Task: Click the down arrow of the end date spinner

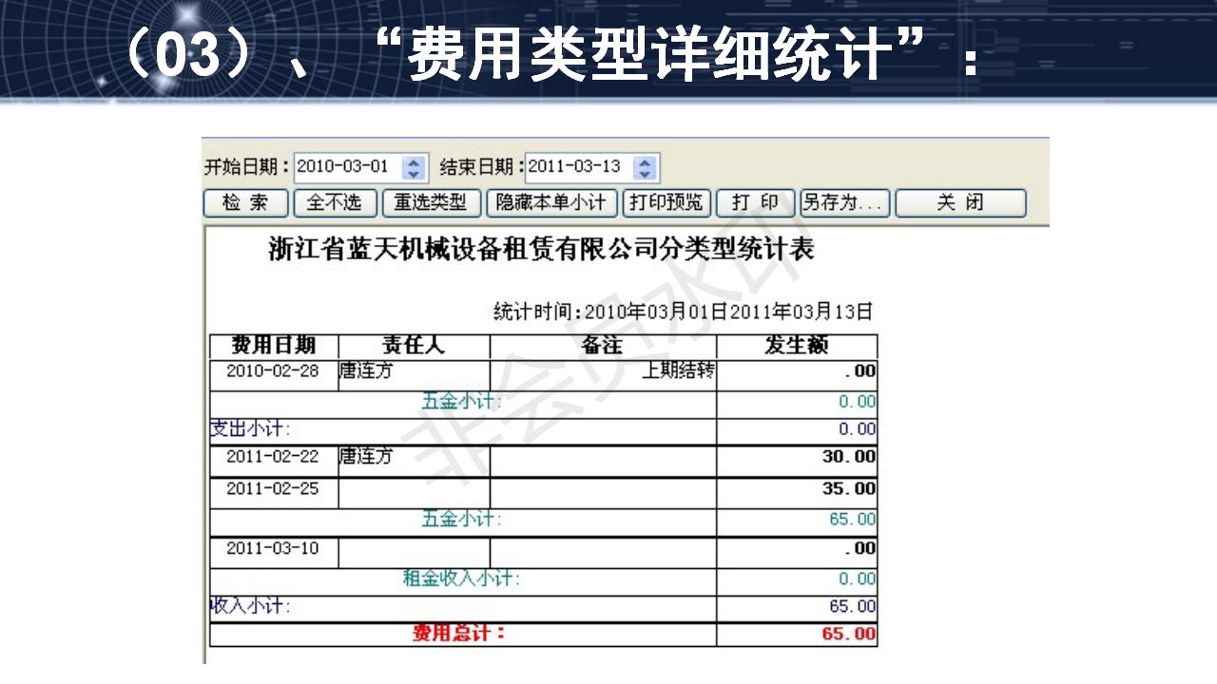Action: [x=645, y=172]
